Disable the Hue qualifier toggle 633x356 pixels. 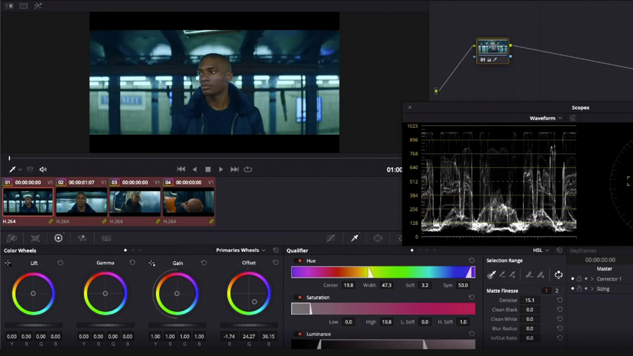point(300,261)
